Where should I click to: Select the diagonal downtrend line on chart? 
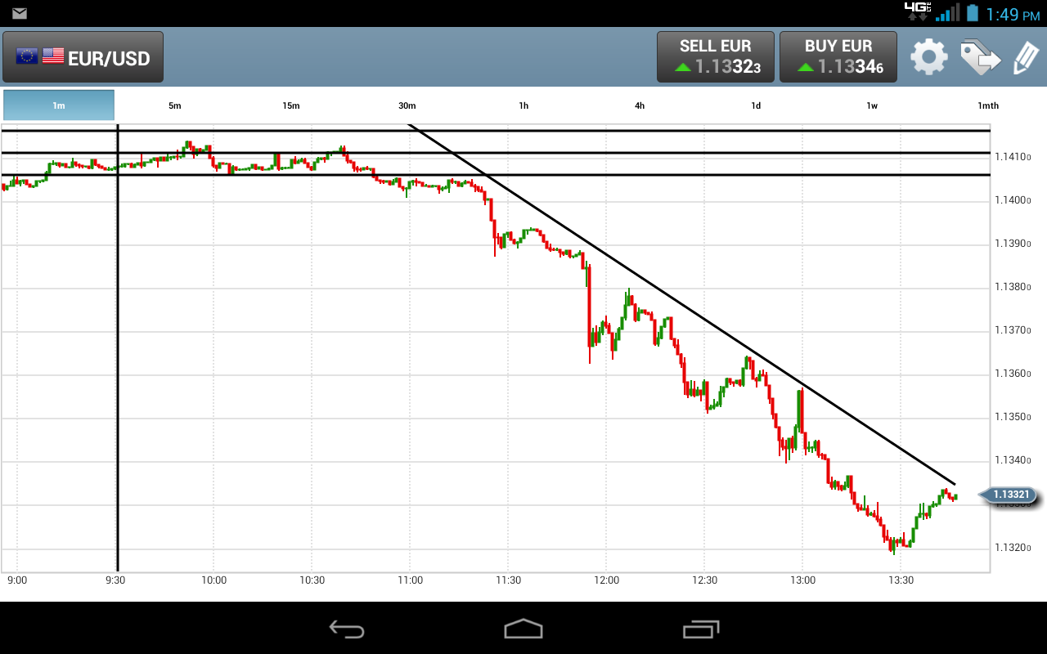click(681, 304)
